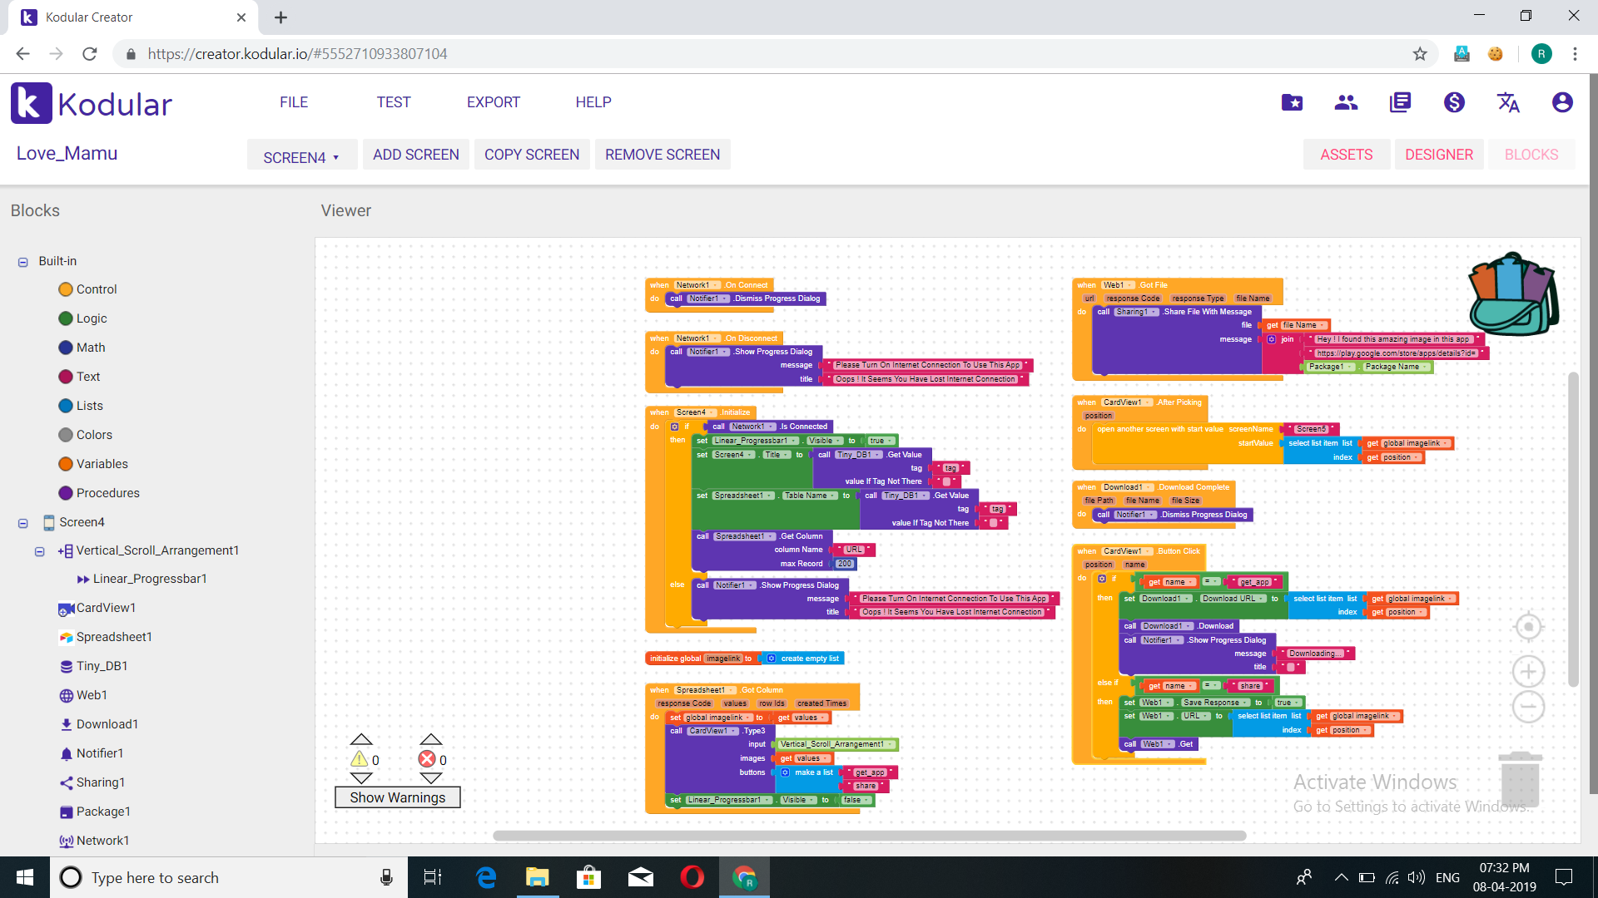Reload the Kodular Creator page
This screenshot has height=898, width=1598.
[90, 54]
